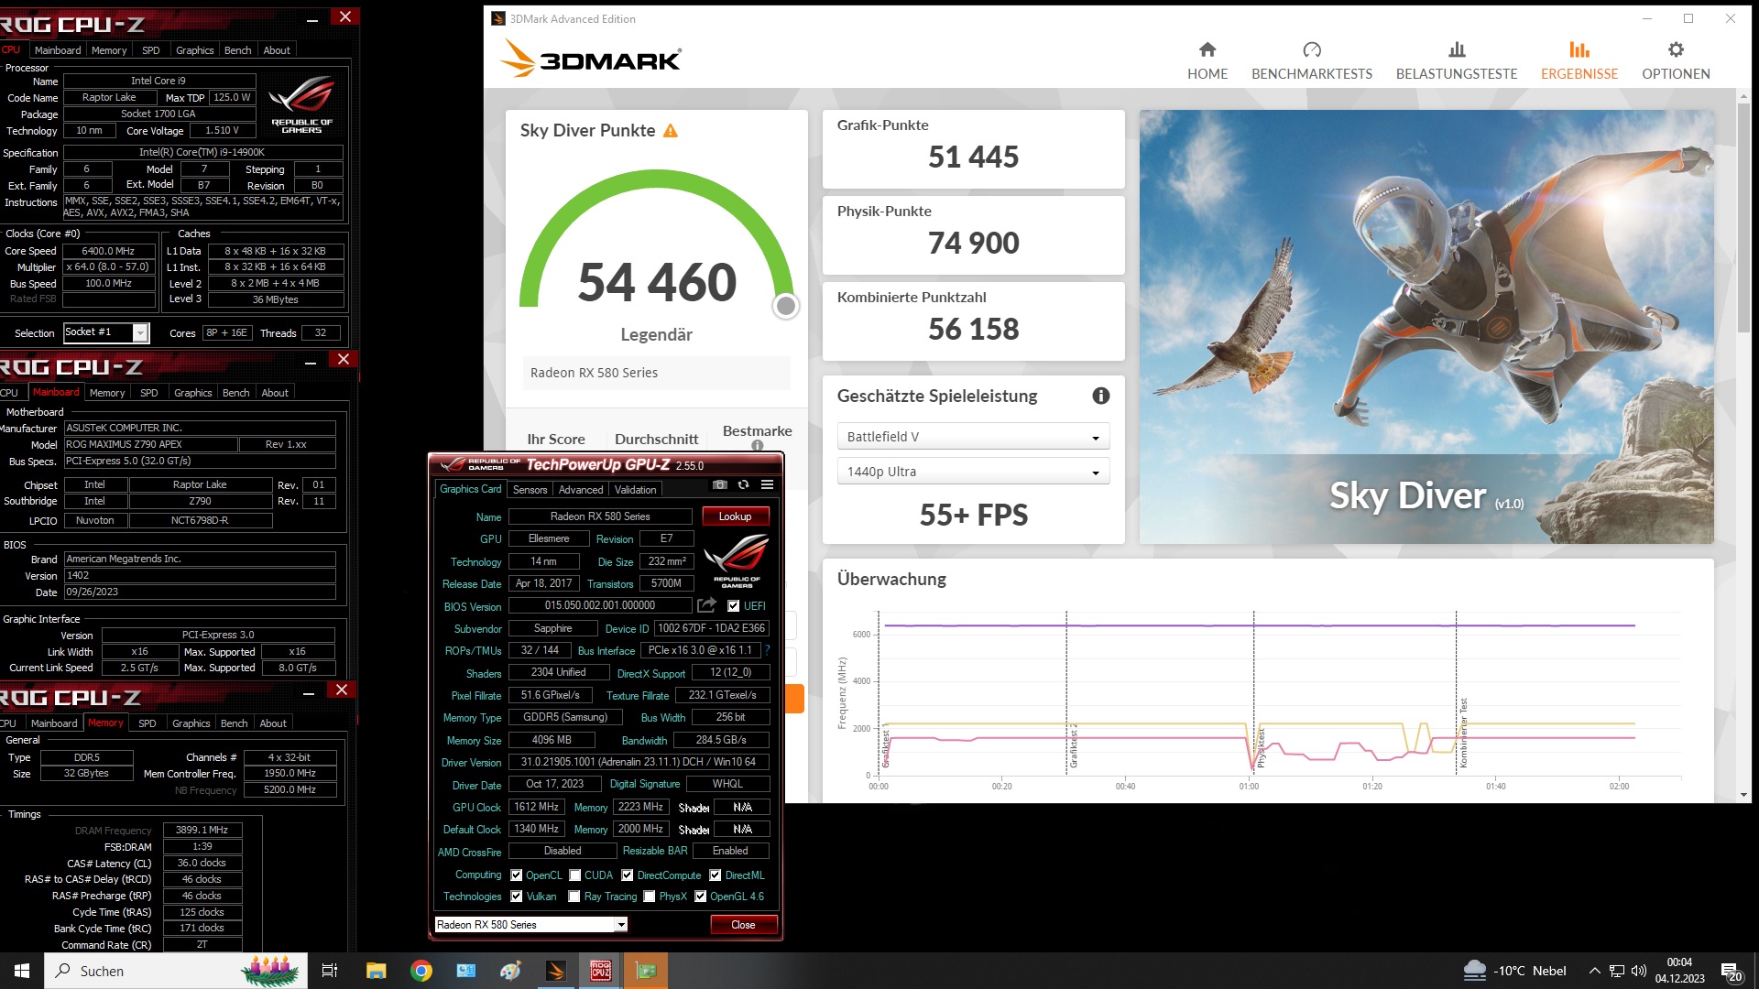Click the info icon under Bestmarke
1759x989 pixels.
(x=758, y=446)
